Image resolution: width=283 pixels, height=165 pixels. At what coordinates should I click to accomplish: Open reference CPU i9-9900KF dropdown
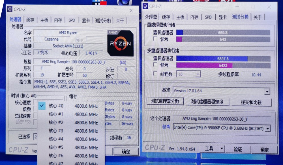tap(222, 128)
